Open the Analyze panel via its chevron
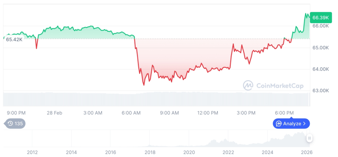The height and width of the screenshot is (157, 338). (x=304, y=124)
